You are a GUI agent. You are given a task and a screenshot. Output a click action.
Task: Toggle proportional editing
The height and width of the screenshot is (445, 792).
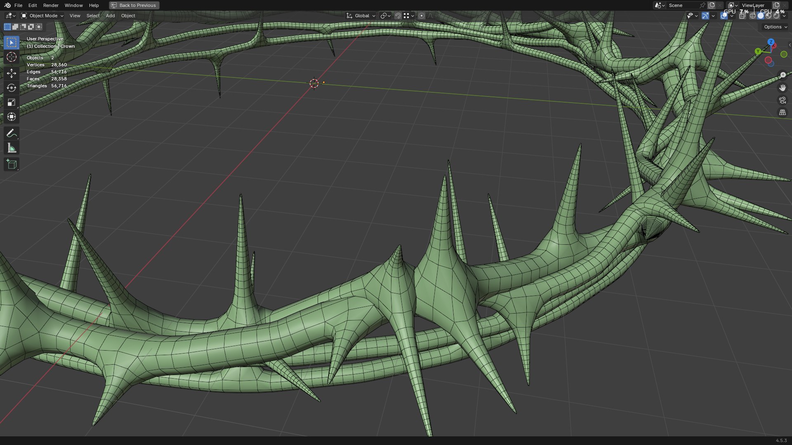(x=421, y=16)
